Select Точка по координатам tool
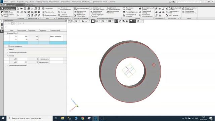This screenshot has width=215, height=121. tap(64, 9)
